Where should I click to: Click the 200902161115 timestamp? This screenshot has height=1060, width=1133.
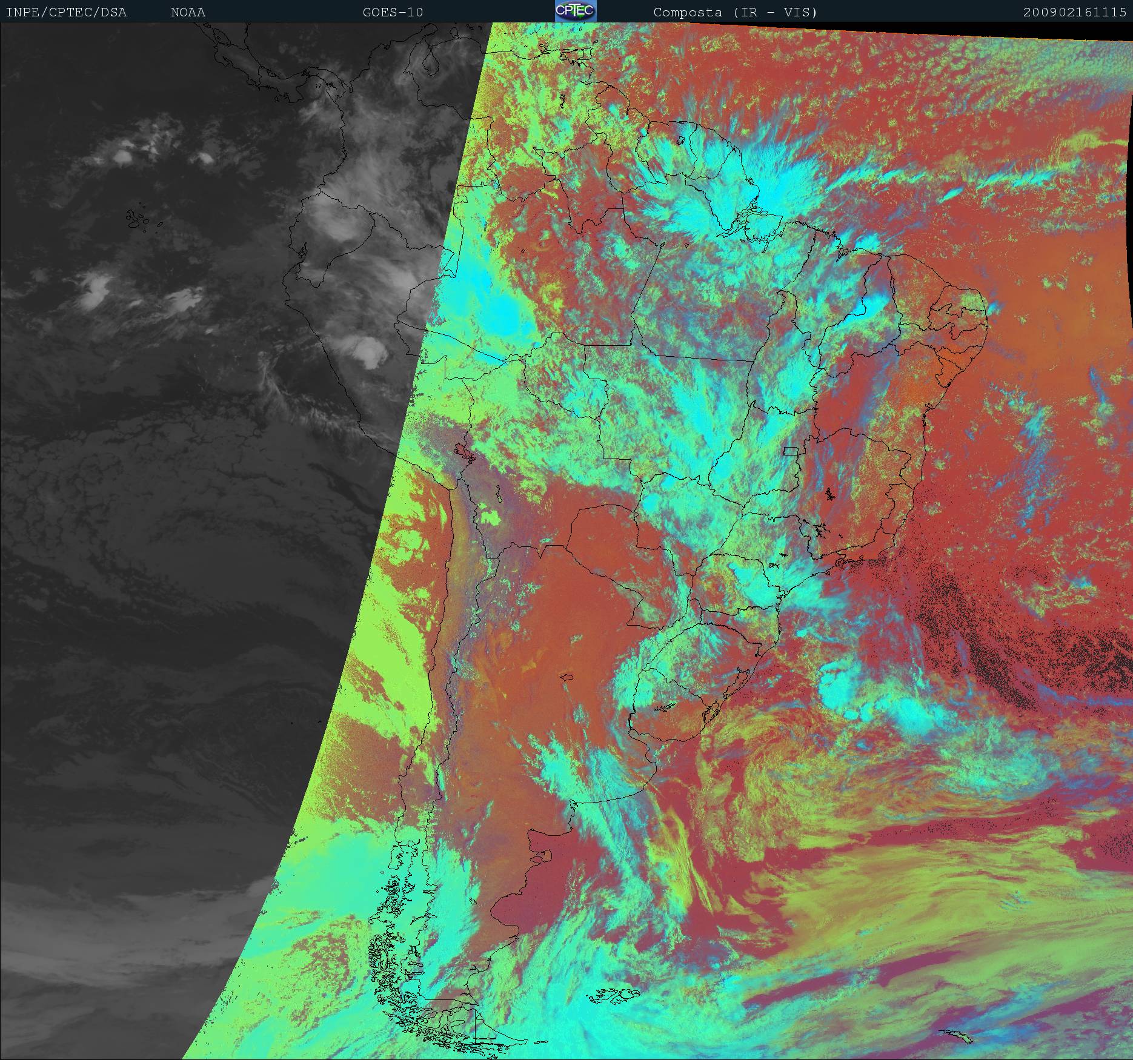click(x=1075, y=13)
